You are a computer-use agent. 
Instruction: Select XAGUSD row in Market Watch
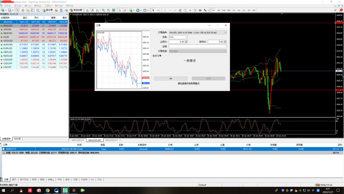[x=34, y=26]
